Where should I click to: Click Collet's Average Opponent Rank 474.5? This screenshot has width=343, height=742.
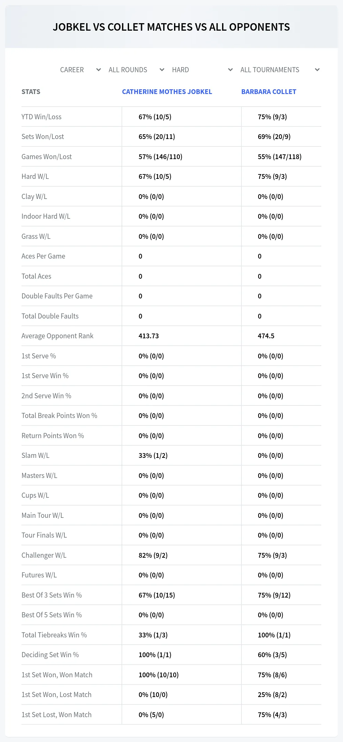pyautogui.click(x=266, y=336)
